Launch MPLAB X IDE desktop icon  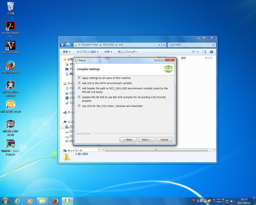(11, 125)
